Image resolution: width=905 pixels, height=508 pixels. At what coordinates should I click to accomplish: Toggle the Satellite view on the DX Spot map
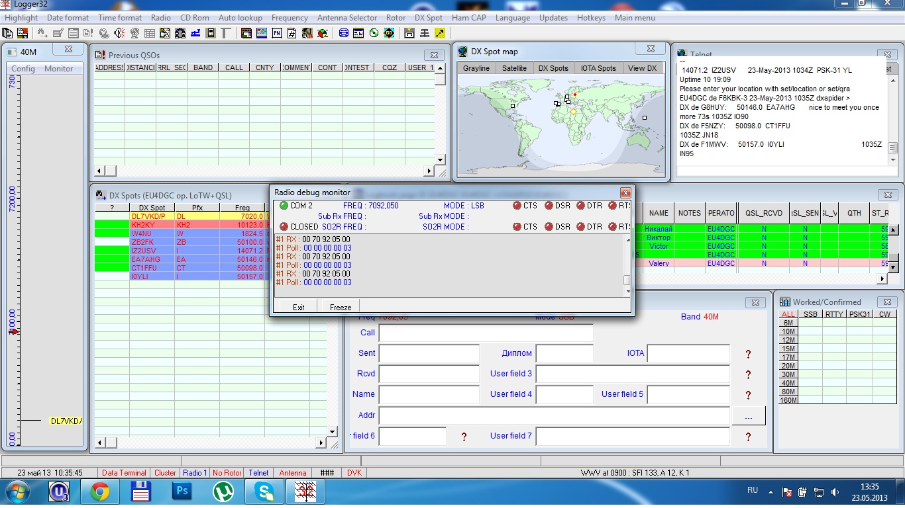tap(514, 68)
